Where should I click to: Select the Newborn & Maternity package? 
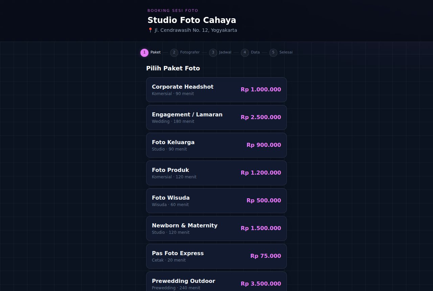[216, 228]
